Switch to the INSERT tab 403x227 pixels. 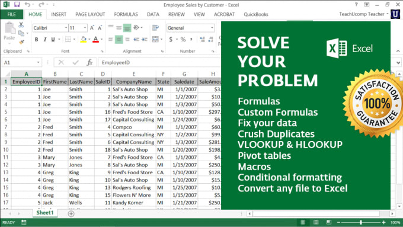pyautogui.click(x=59, y=14)
